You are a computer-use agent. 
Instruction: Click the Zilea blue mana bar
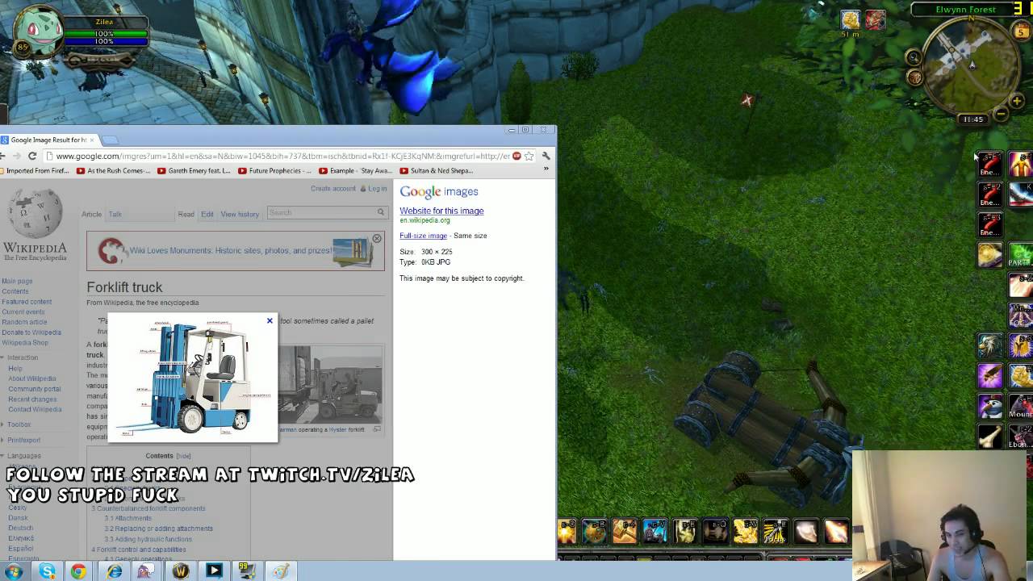point(105,41)
